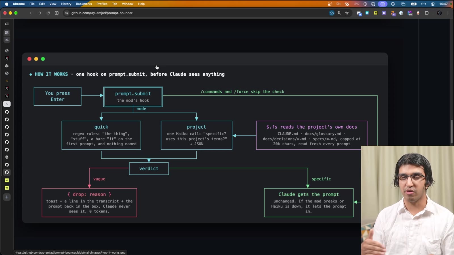This screenshot has height=255, width=454.
Task: Open the Chrome three-dot menu
Action: tap(448, 13)
